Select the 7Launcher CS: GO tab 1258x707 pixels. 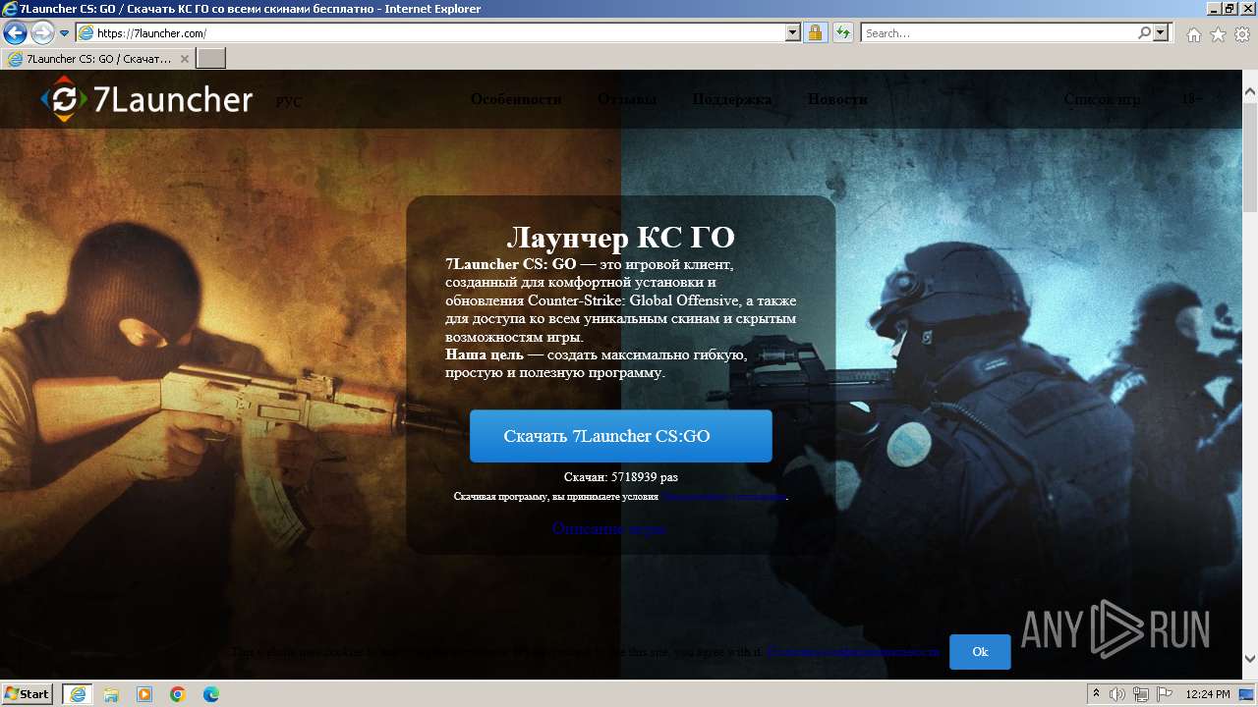97,59
